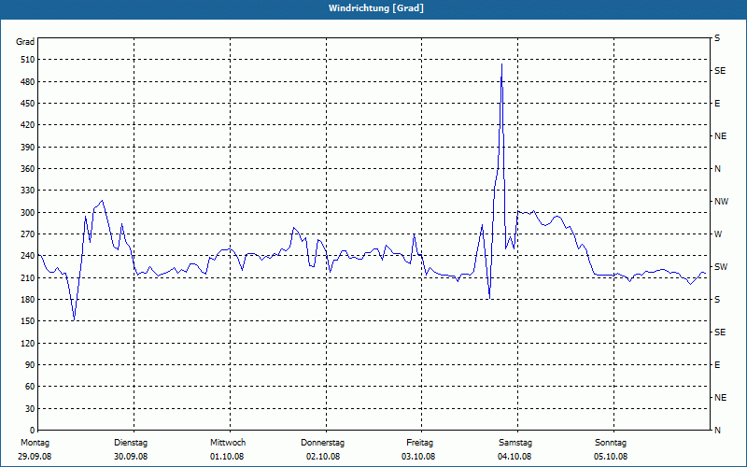Click the 150 degree axis label
This screenshot has width=747, height=467.
(29, 321)
